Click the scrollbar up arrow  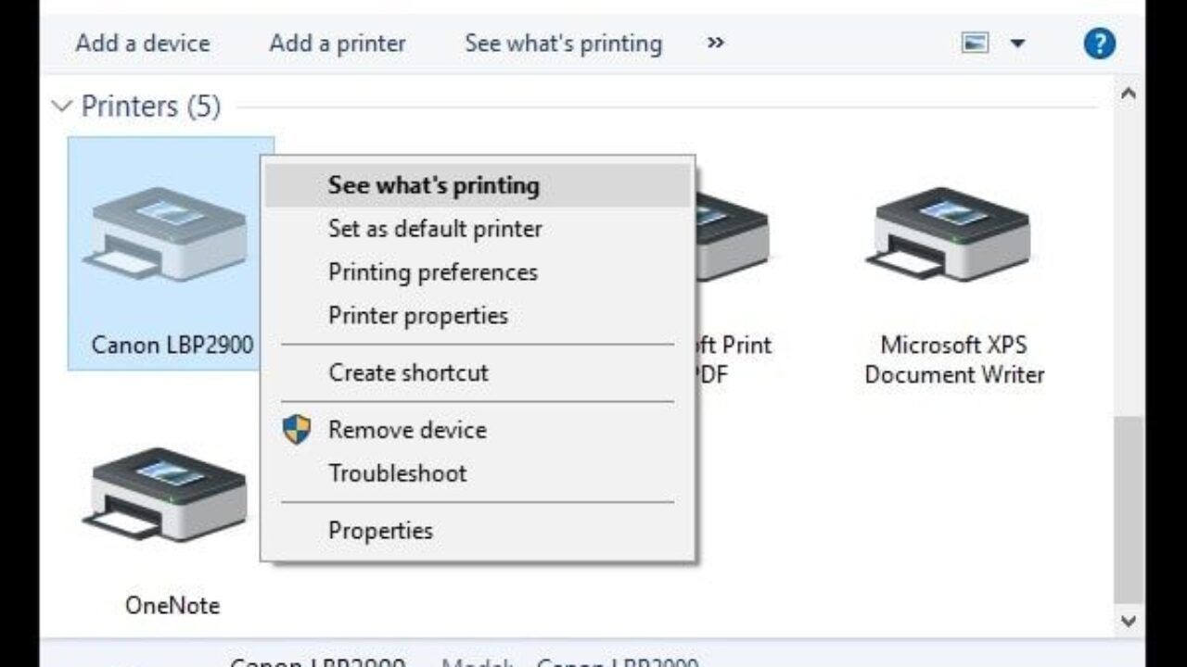click(x=1128, y=94)
